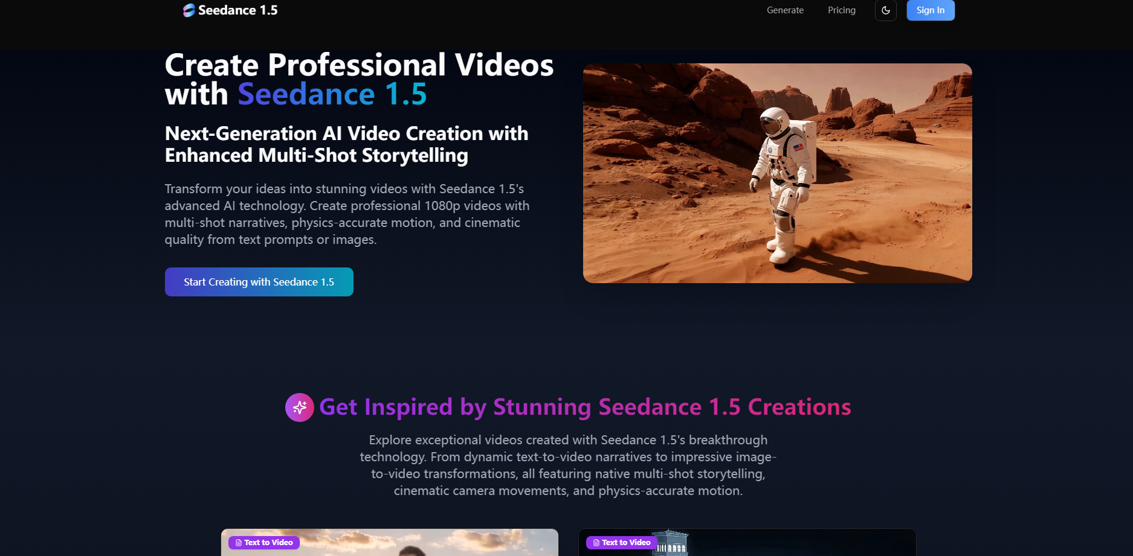Click the document icon on the left Text to Video badge
1133x556 pixels.
coord(238,543)
